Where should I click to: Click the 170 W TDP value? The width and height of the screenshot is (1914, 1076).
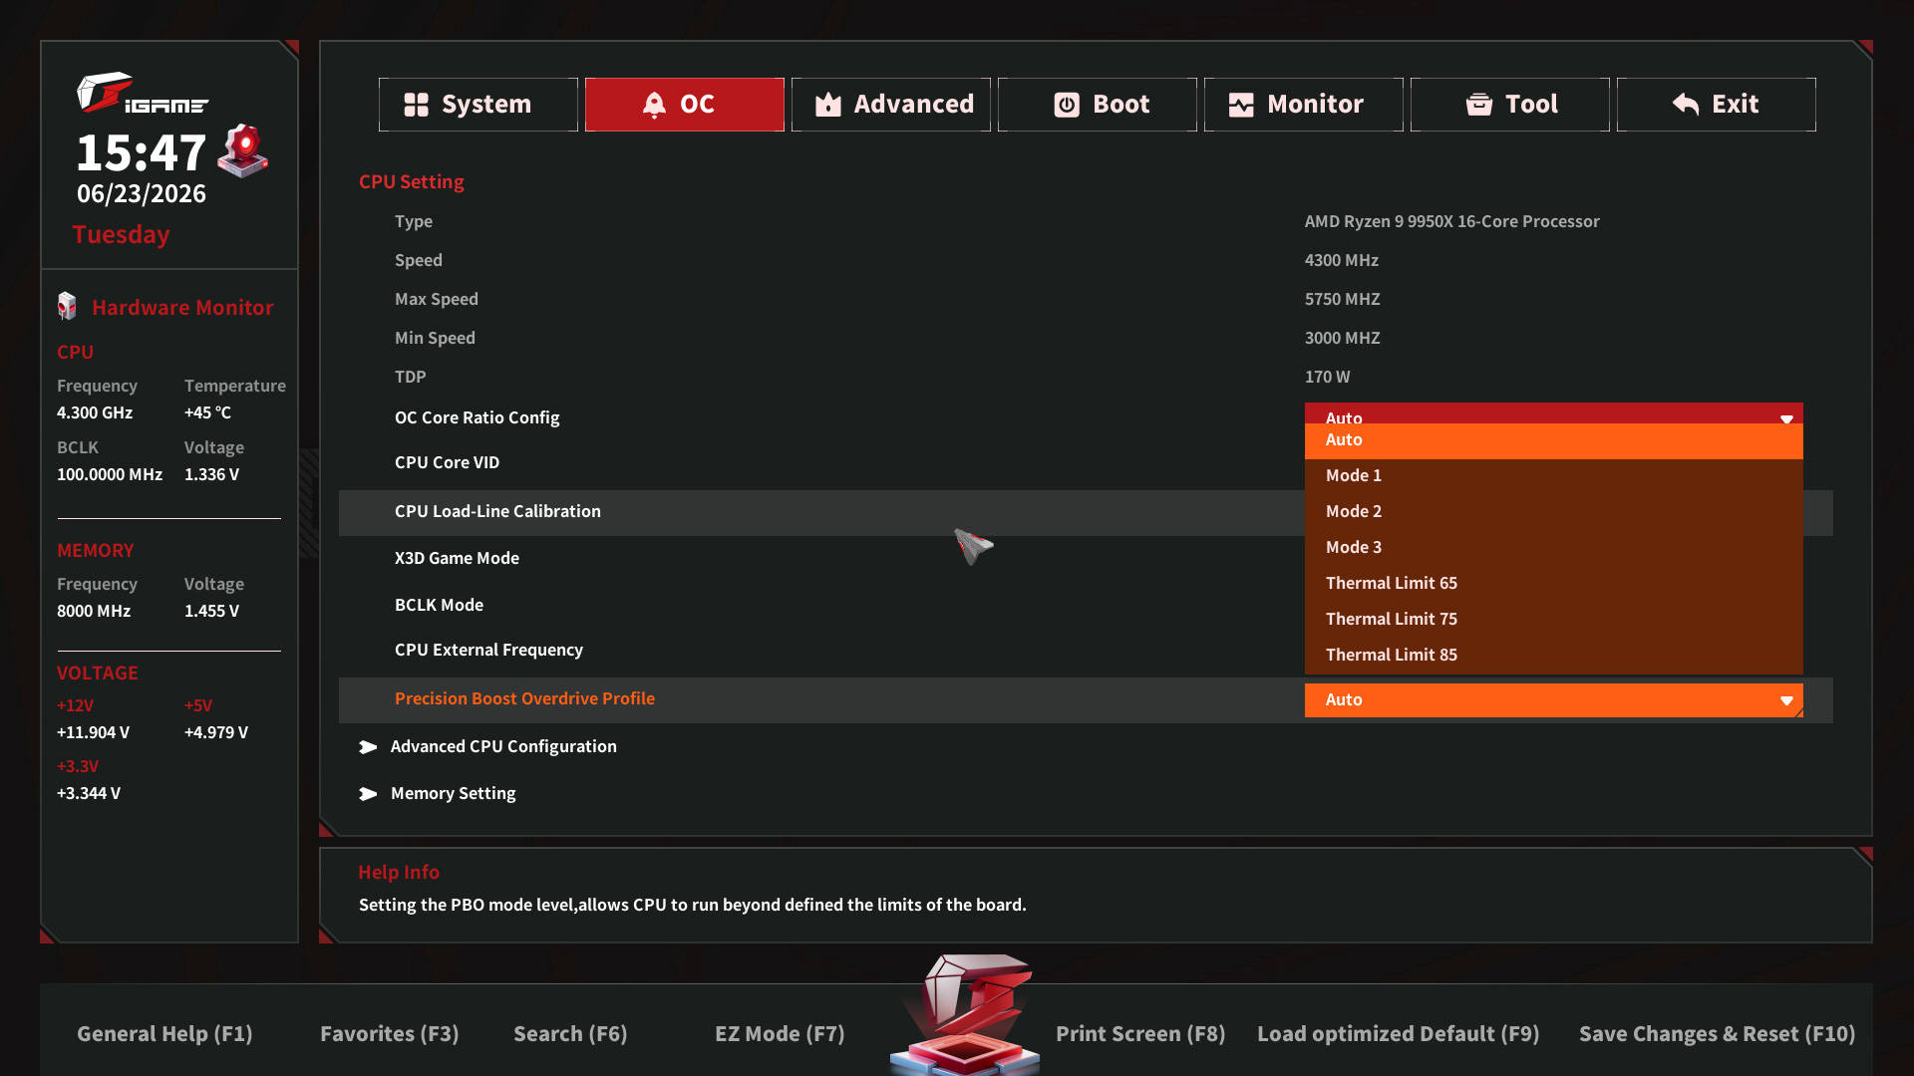click(x=1328, y=378)
